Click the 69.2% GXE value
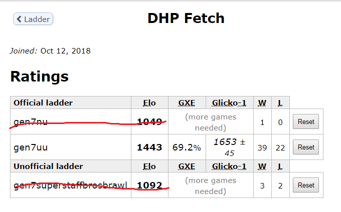Image resolution: width=341 pixels, height=212 pixels. [x=187, y=147]
